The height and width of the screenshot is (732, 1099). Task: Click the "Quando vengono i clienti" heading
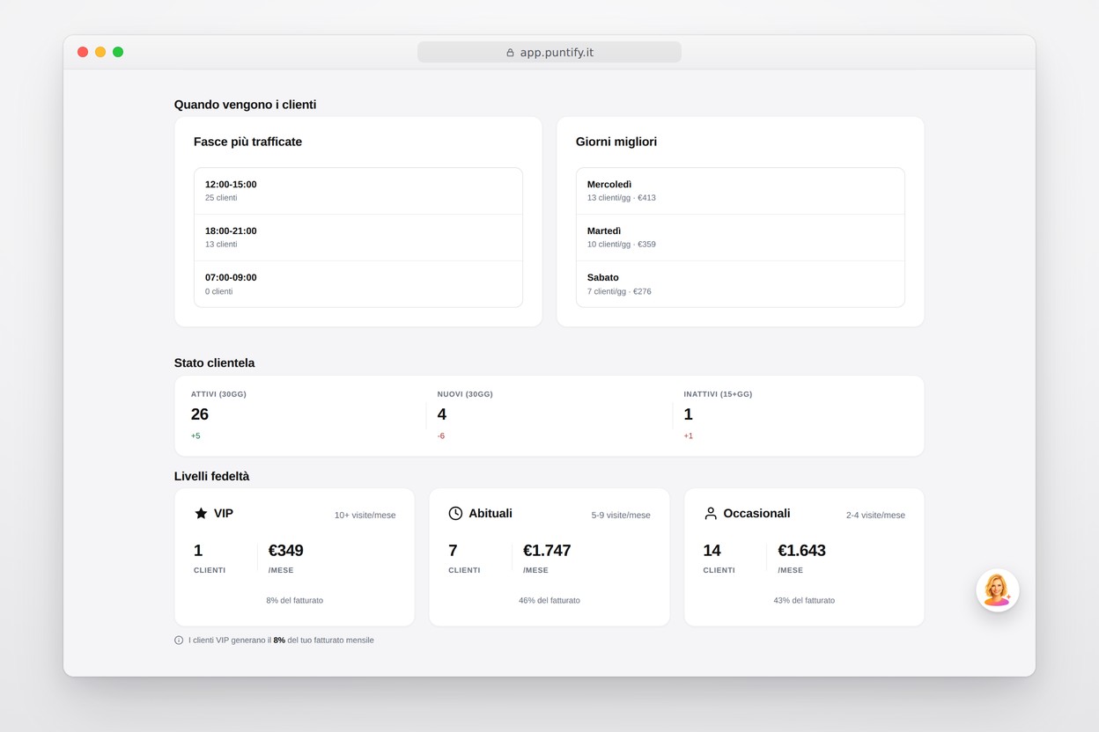[245, 105]
